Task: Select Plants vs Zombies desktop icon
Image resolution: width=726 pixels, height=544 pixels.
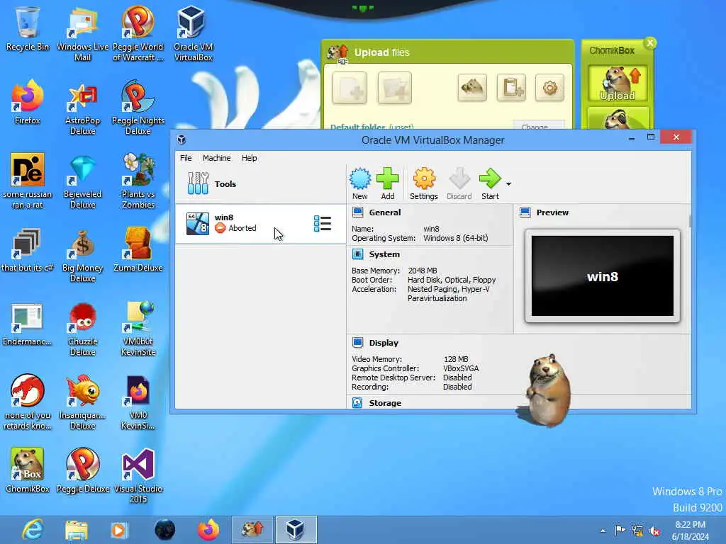Action: click(138, 181)
